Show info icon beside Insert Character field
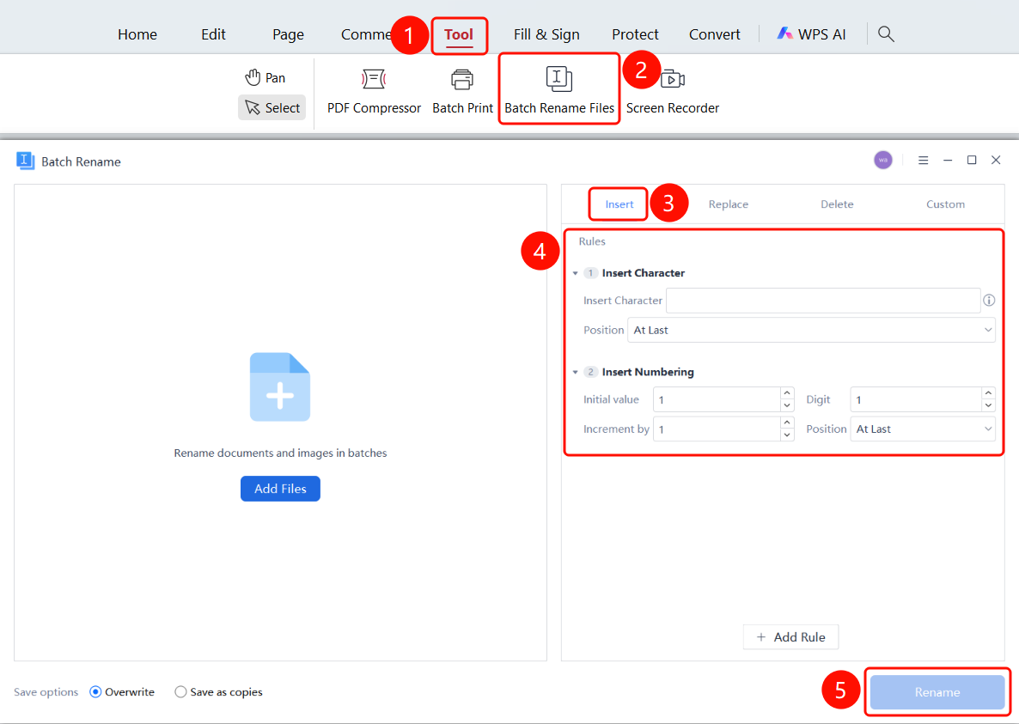Screen dimensions: 1019x724 point(989,300)
